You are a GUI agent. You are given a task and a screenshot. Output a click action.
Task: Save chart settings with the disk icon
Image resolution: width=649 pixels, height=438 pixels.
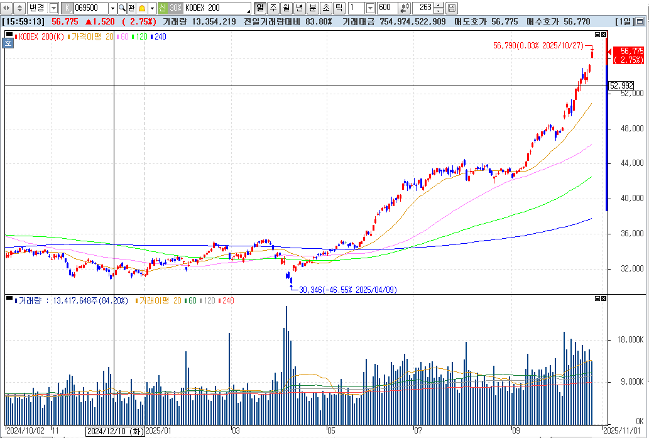(452, 8)
